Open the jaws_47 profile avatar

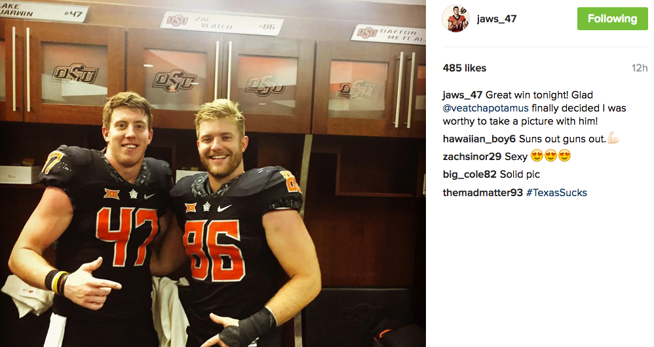pos(455,19)
